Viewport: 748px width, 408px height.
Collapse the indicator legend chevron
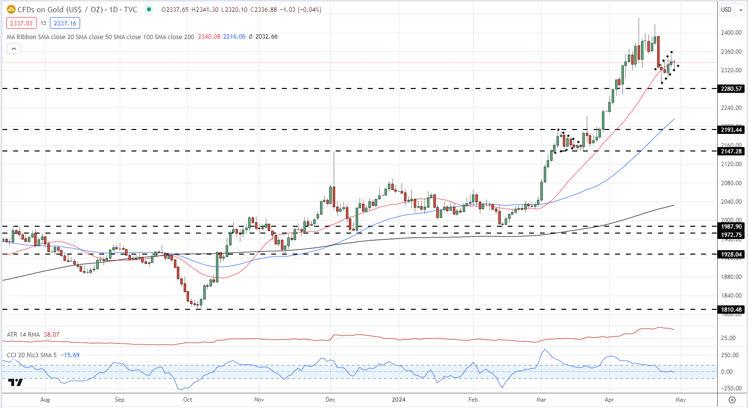coord(14,48)
